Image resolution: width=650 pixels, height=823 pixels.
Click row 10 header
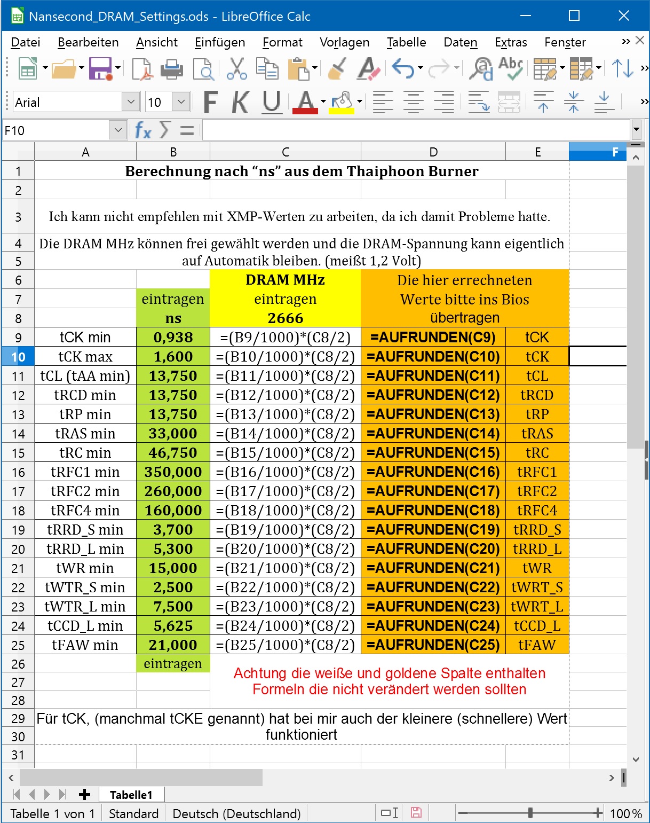coord(18,356)
